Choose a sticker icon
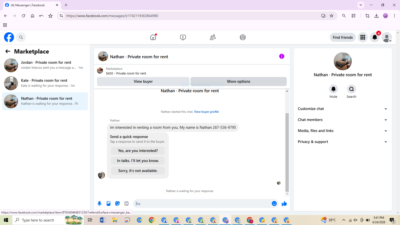This screenshot has width=400, height=225. (117, 203)
